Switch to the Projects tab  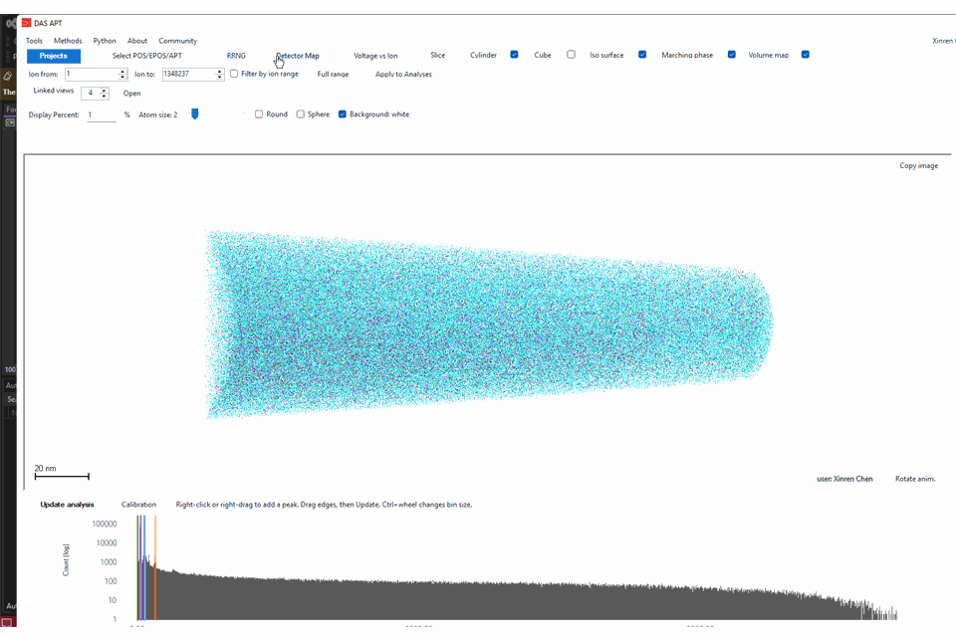click(54, 56)
